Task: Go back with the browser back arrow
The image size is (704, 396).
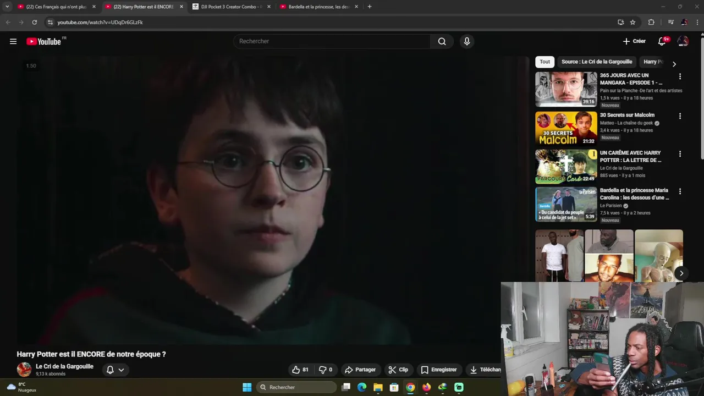Action: pyautogui.click(x=8, y=22)
